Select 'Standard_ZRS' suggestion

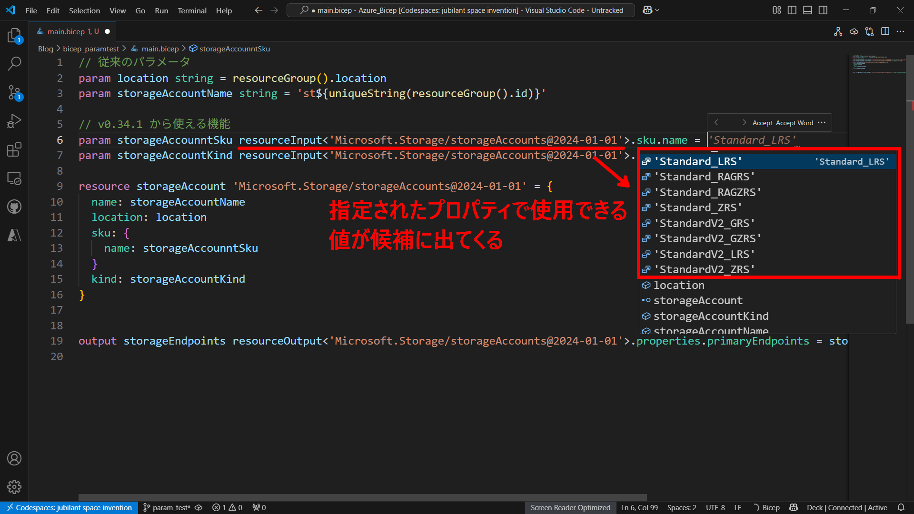coord(768,208)
